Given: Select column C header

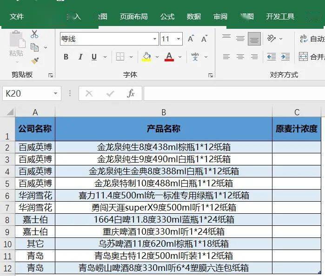Looking at the screenshot, I should click(x=297, y=112).
